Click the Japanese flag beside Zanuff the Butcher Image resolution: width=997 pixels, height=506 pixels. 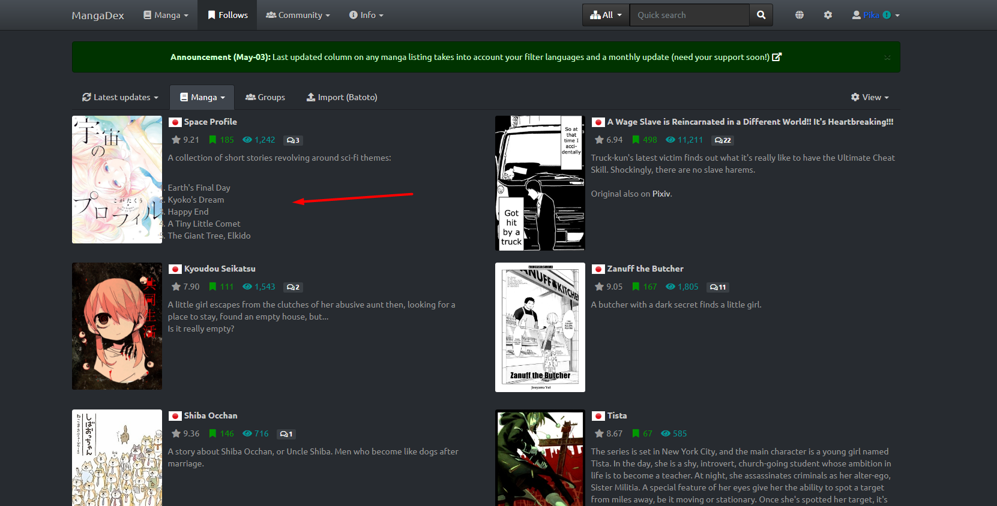(598, 269)
